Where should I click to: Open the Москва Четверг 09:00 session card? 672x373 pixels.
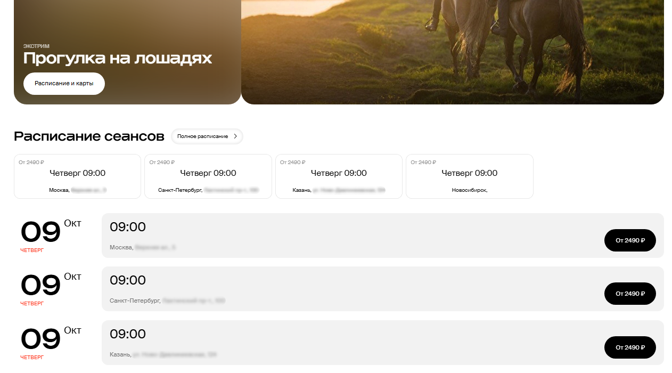coord(77,176)
